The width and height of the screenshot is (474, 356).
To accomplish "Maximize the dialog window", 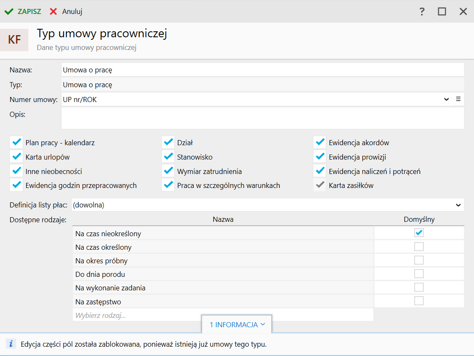I will [x=442, y=11].
